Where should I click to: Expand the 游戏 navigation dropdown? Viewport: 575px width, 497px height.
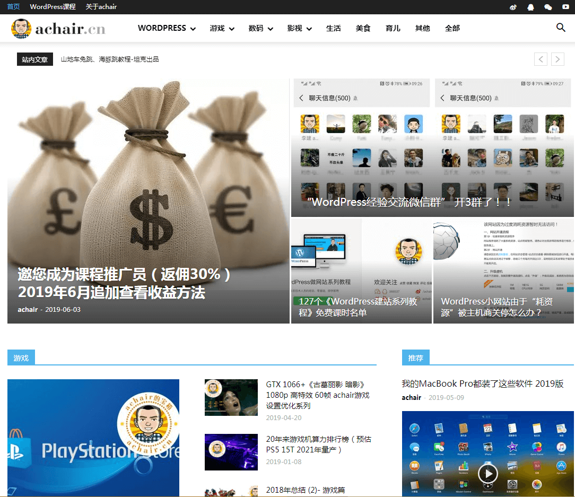click(x=222, y=28)
